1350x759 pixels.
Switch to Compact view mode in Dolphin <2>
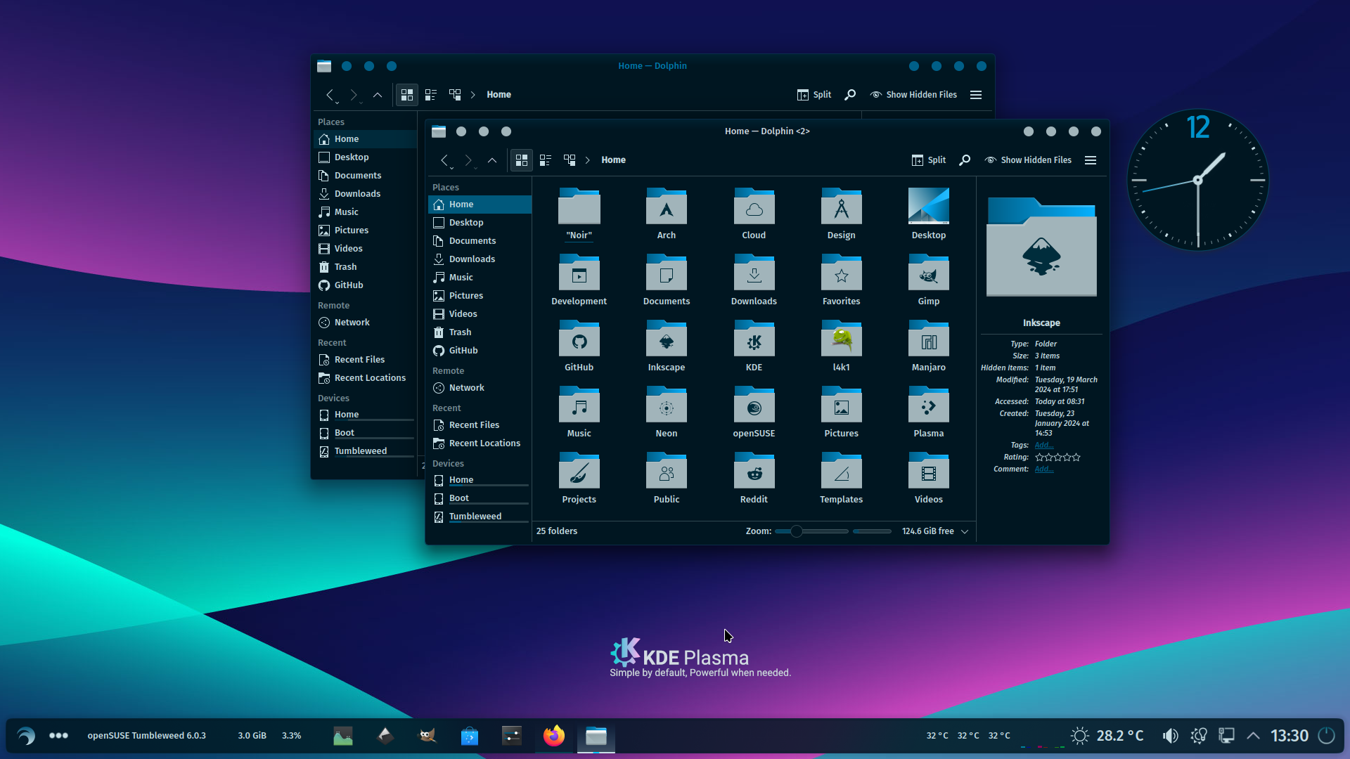point(546,160)
